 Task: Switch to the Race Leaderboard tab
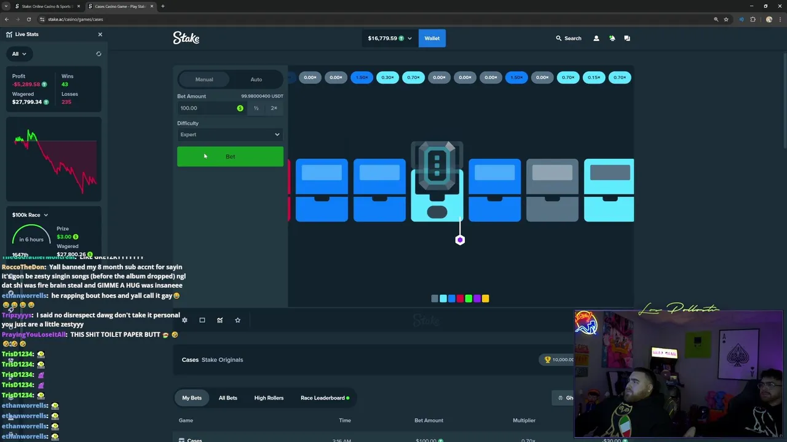[325, 398]
